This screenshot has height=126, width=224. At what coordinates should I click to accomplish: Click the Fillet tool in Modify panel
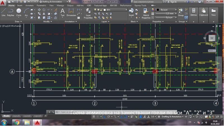(x=49, y=14)
